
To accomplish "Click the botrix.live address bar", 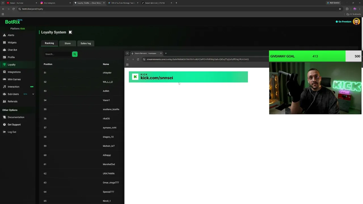I will click(x=179, y=9).
